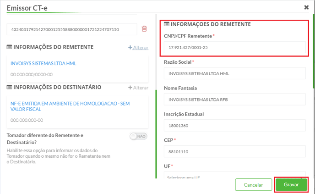This screenshot has width=315, height=194.
Task: Save the form with Gravar button
Action: [291, 184]
